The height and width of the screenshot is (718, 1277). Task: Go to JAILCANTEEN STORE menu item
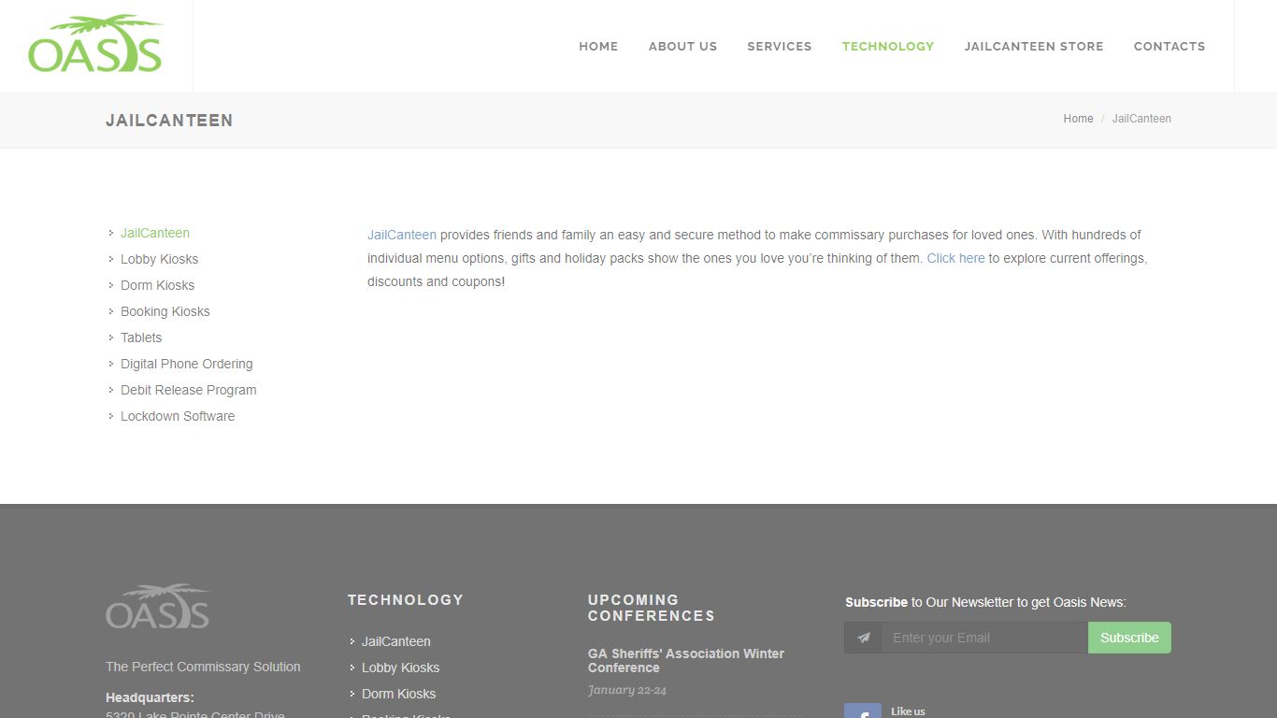tap(1033, 46)
